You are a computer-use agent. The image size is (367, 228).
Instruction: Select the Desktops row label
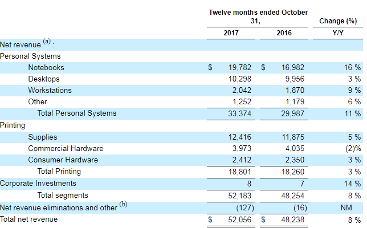[x=43, y=79]
